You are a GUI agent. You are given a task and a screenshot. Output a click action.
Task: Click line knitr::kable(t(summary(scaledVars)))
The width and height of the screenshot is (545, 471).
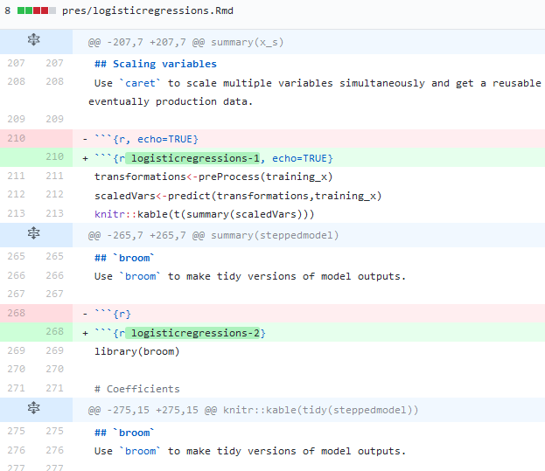click(x=205, y=214)
